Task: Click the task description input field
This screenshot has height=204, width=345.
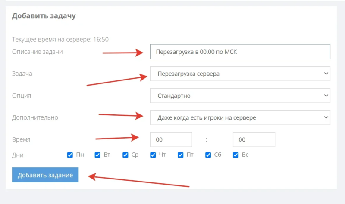Action: coord(240,52)
